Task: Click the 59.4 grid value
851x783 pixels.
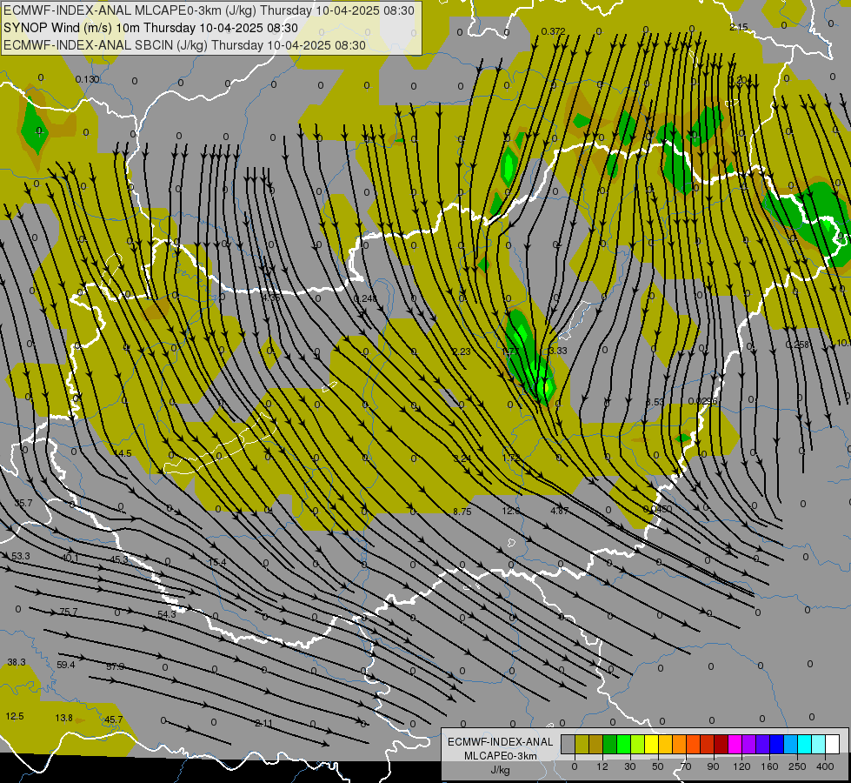Action: click(66, 665)
